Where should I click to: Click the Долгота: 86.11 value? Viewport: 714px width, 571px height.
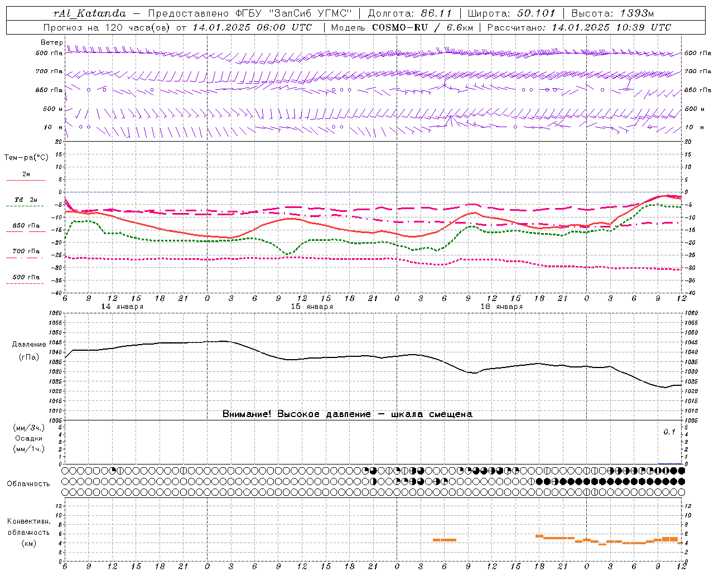tap(410, 13)
